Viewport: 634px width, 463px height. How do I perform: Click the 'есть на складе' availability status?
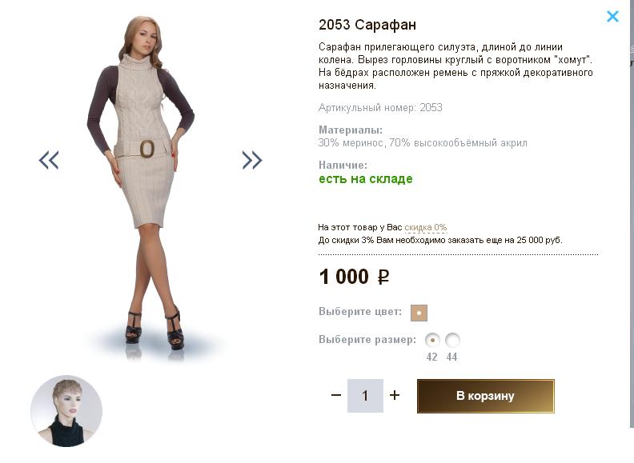coord(366,179)
